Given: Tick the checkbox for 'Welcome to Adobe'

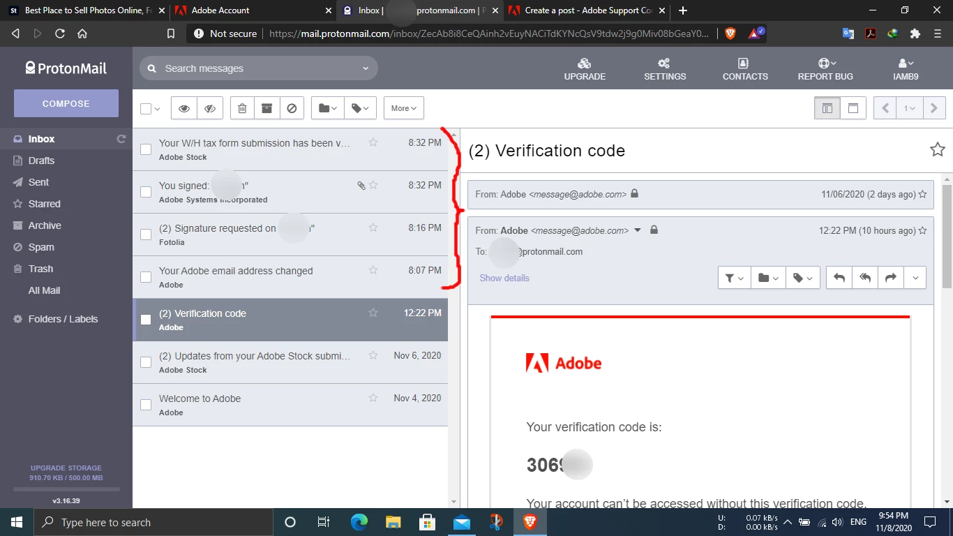Looking at the screenshot, I should pos(146,405).
